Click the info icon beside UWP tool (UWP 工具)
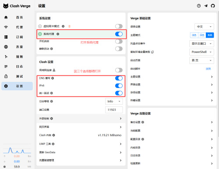219x169 pixels. tap(53, 144)
